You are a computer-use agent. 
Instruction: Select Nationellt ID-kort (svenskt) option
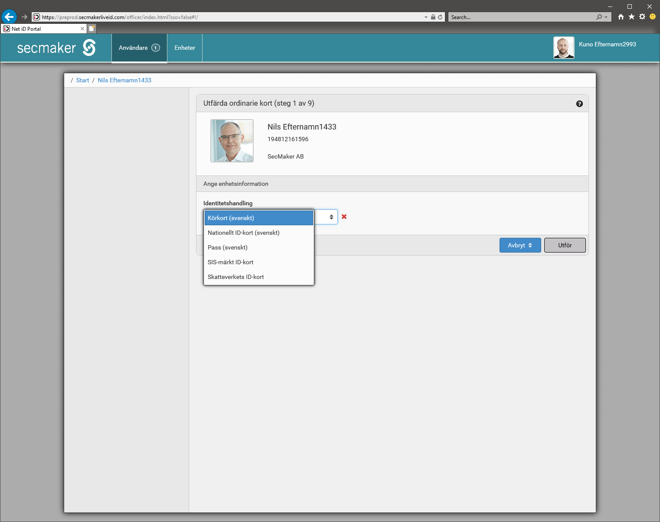click(258, 233)
